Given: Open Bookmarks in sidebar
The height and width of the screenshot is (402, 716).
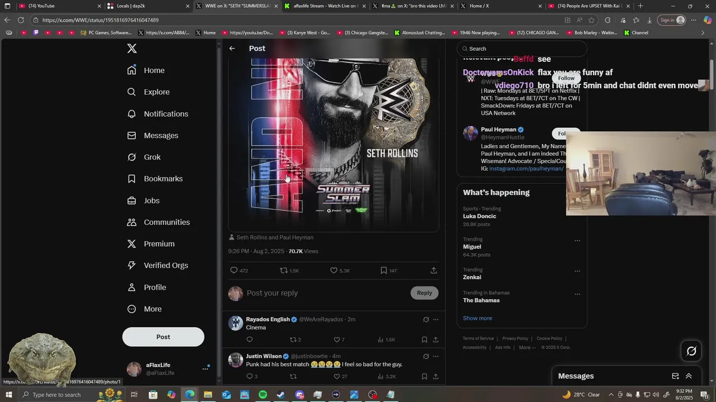Looking at the screenshot, I should tap(155, 179).
